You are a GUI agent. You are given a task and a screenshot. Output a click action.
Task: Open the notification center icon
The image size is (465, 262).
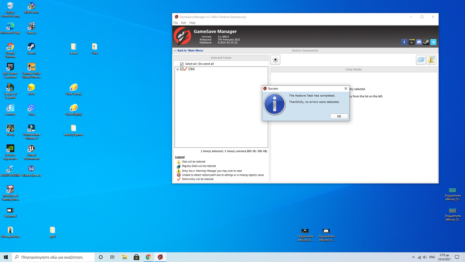[457, 257]
